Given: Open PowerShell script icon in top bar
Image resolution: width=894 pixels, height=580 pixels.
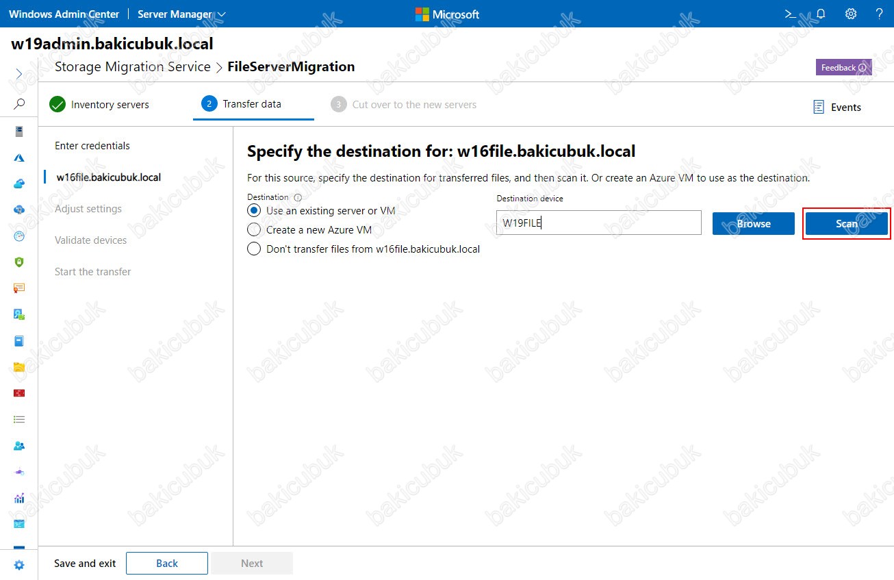Looking at the screenshot, I should tap(790, 14).
